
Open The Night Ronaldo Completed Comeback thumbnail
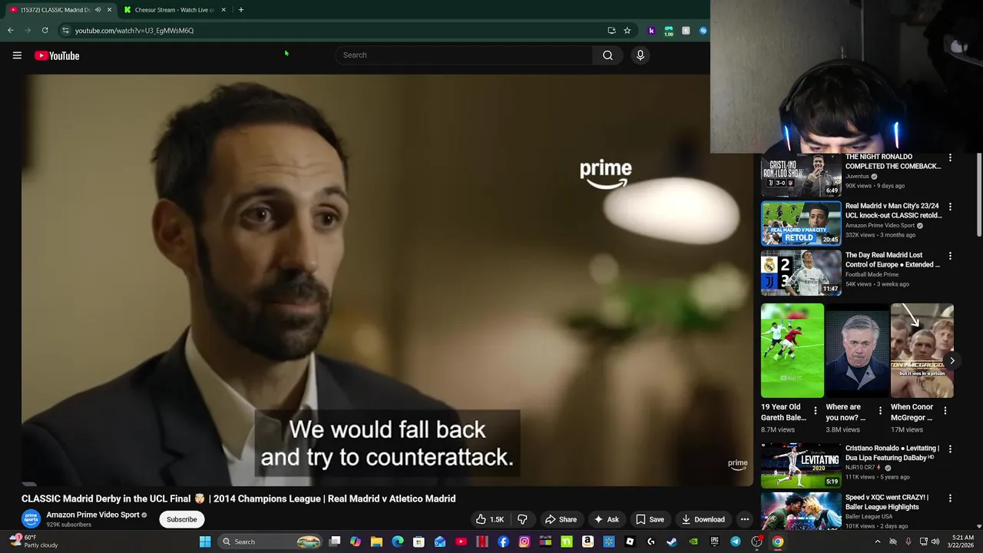(801, 175)
